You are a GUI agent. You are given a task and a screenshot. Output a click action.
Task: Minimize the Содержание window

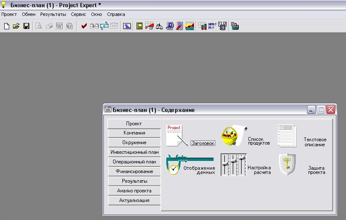[x=311, y=110]
